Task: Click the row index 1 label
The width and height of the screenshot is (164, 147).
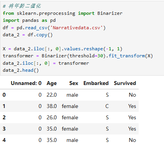Action: [x=4, y=106]
